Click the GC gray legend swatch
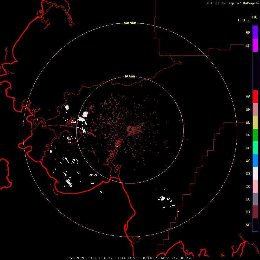Screen dimensions: 260x260 [255, 199]
